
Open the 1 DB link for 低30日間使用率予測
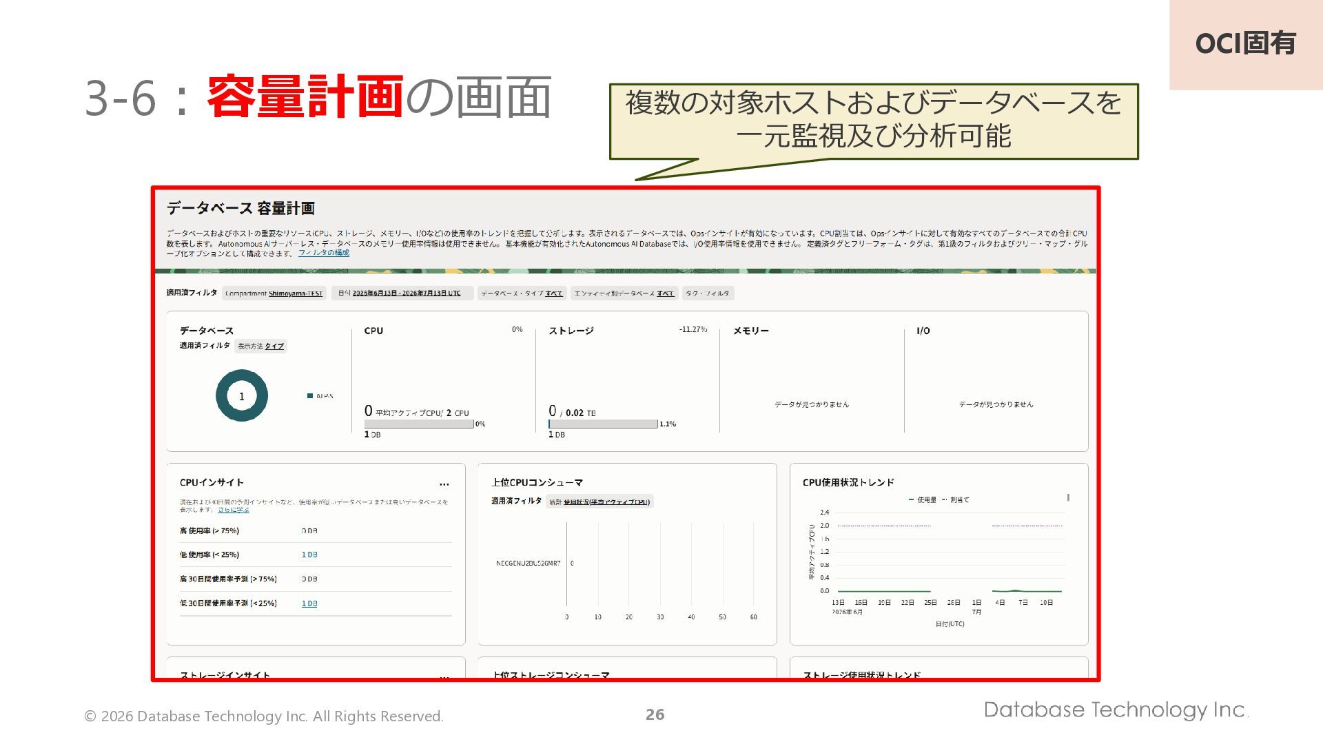pyautogui.click(x=309, y=604)
